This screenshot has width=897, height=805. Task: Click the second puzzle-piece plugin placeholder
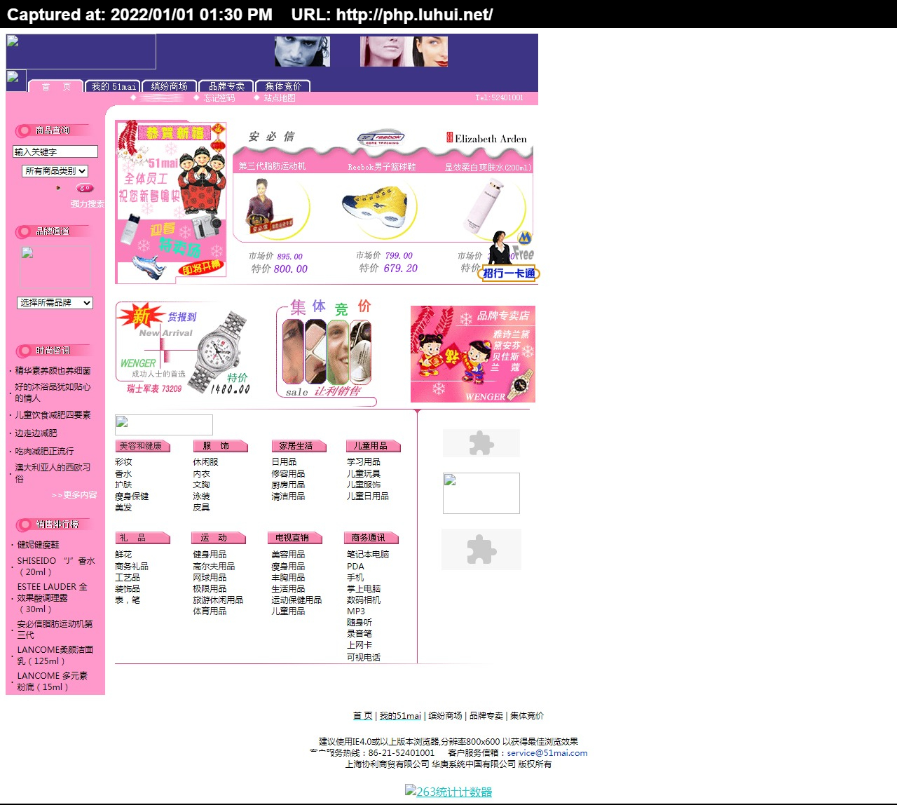[x=481, y=549]
